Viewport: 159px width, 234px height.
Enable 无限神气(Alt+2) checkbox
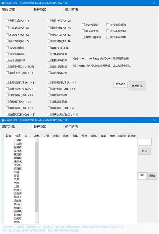pos(49,21)
